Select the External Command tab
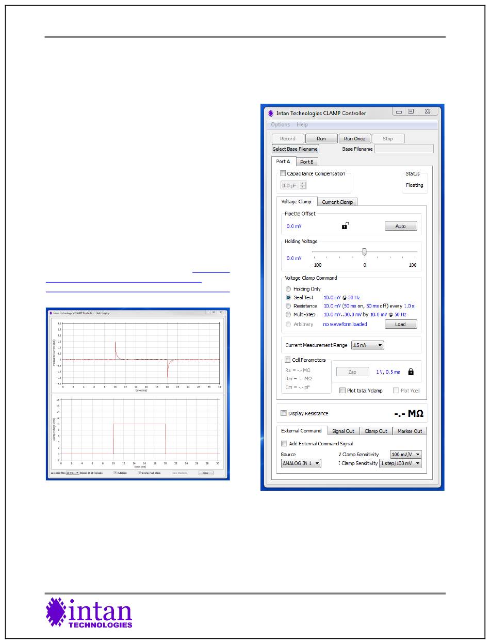Viewport: 490px width, 644px height. coord(301,431)
